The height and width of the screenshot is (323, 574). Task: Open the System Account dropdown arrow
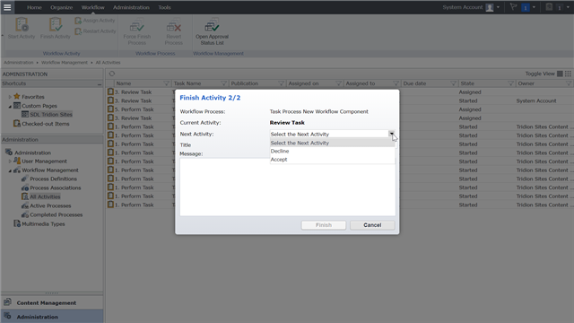click(x=498, y=7)
